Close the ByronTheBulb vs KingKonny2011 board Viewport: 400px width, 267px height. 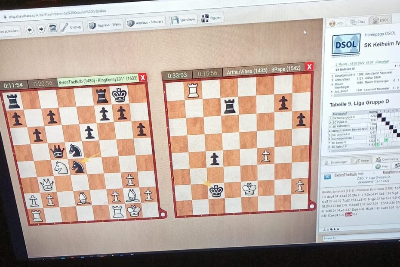pos(143,77)
